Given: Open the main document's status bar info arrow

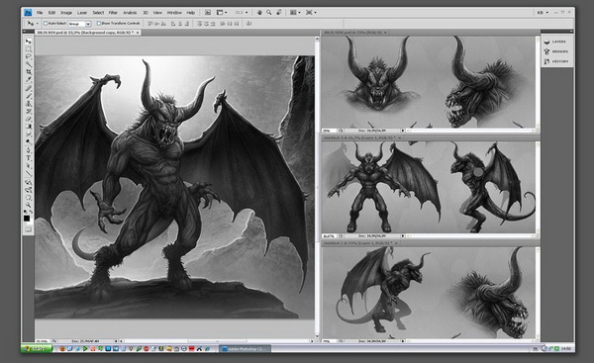Looking at the screenshot, I should click(x=116, y=341).
